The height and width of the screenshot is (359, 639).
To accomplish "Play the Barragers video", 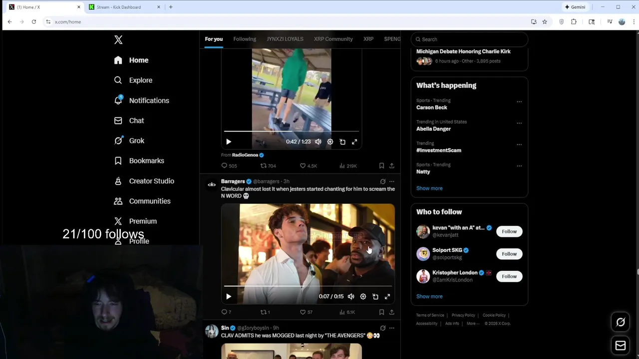I will click(229, 297).
